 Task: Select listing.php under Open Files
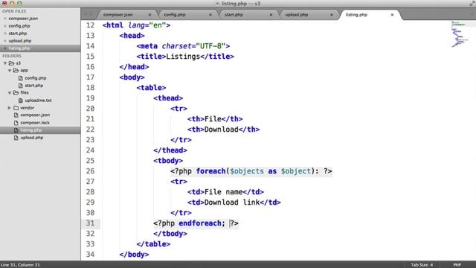coord(19,48)
